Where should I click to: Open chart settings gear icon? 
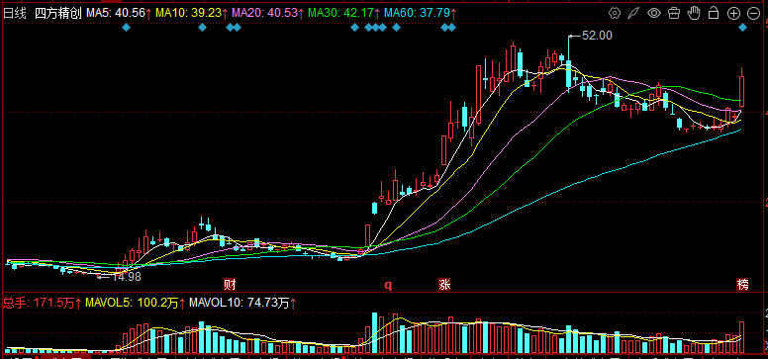615,13
